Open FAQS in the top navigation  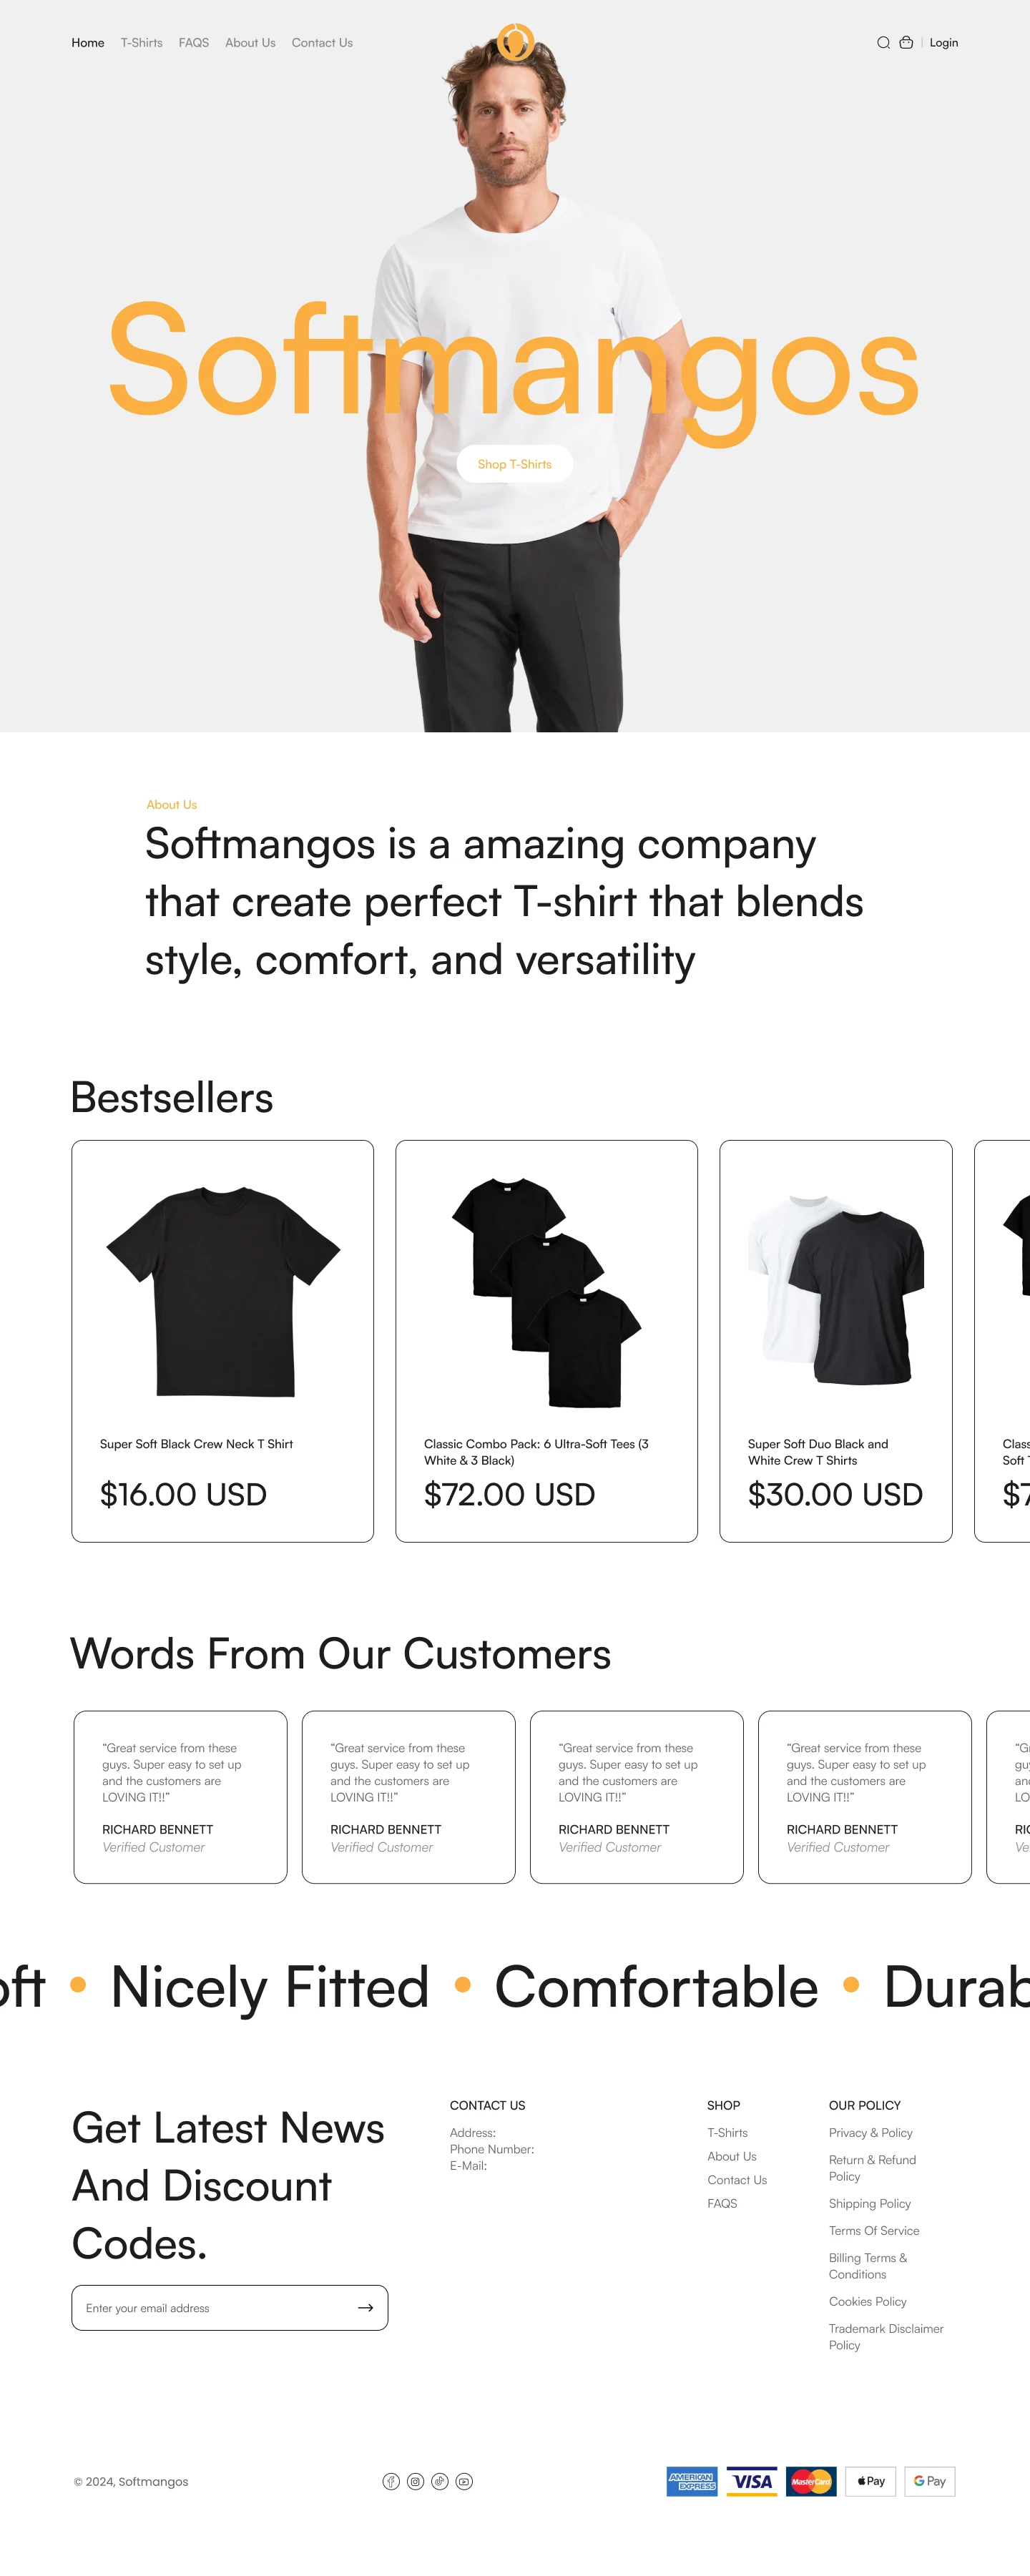tap(194, 43)
